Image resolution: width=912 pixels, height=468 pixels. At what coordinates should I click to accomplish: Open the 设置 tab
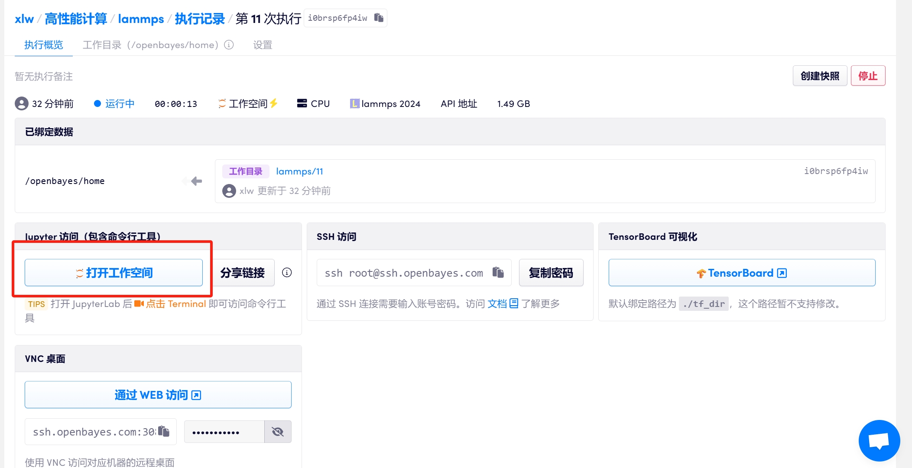(x=263, y=45)
